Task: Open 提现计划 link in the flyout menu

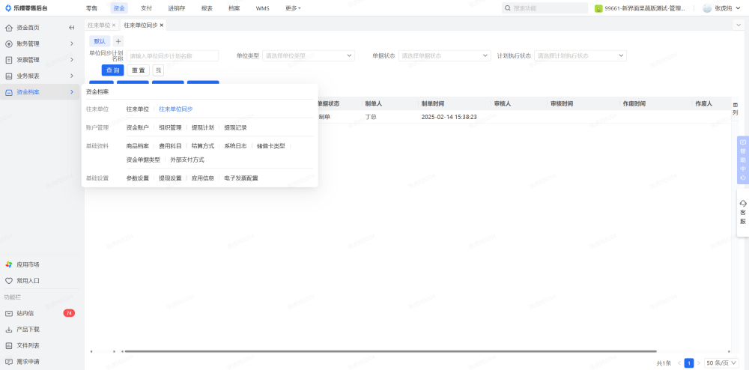Action: [x=202, y=127]
